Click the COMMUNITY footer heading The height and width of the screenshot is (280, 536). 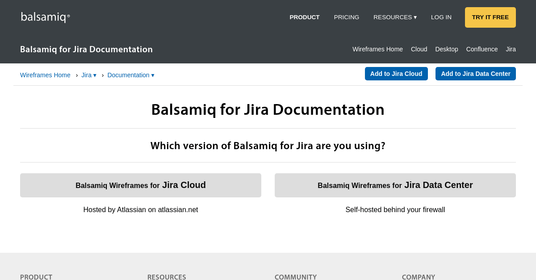[296, 277]
